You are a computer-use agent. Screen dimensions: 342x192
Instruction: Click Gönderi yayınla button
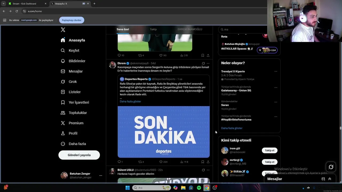pyautogui.click(x=79, y=155)
